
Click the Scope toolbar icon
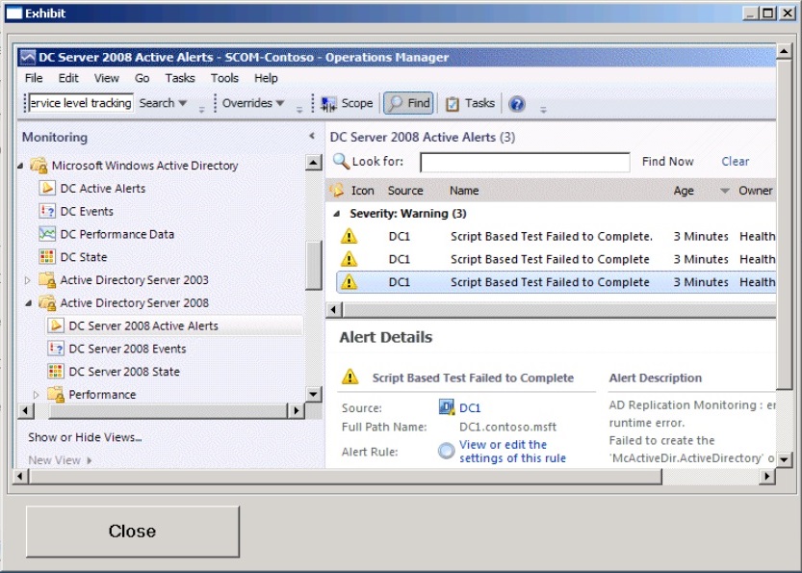[328, 104]
